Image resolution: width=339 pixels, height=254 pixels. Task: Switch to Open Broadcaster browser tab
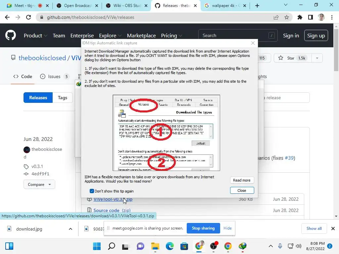tap(77, 6)
